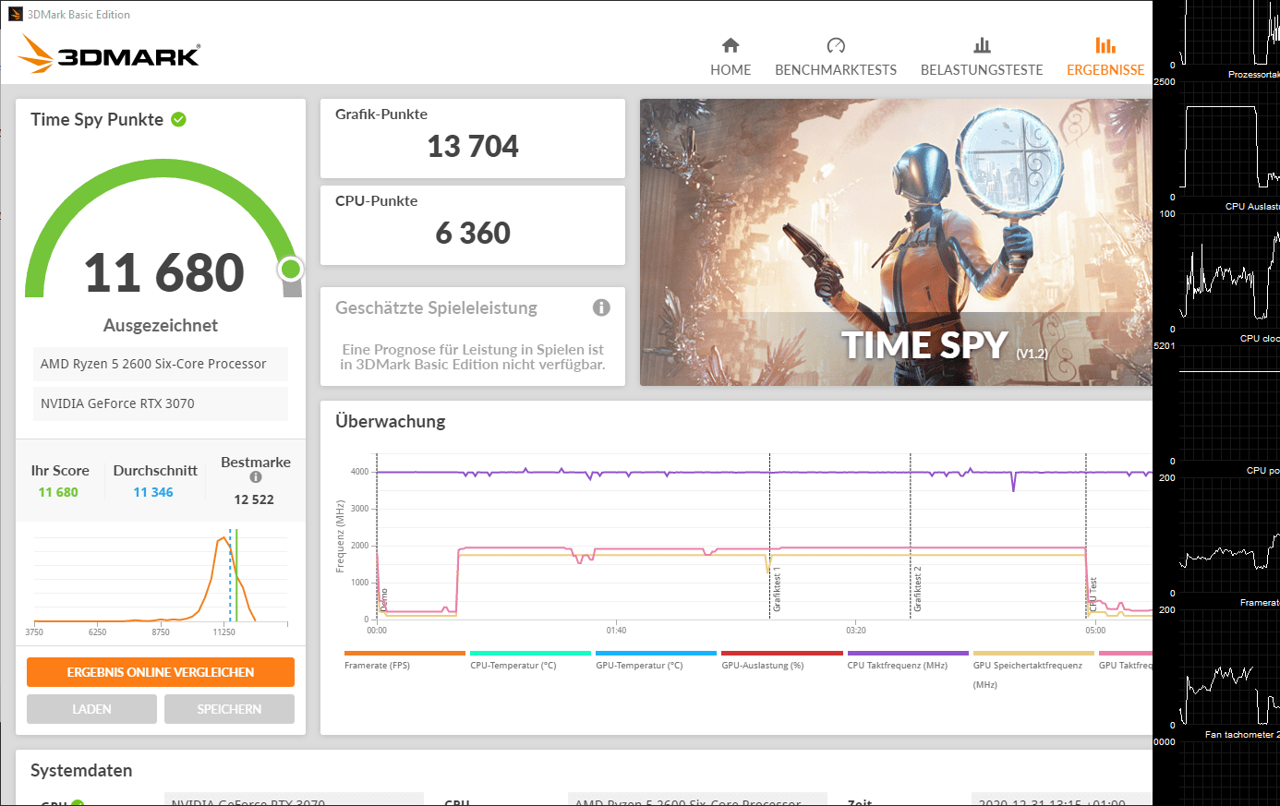The image size is (1280, 806).
Task: Click the LADEN button
Action: coord(91,709)
